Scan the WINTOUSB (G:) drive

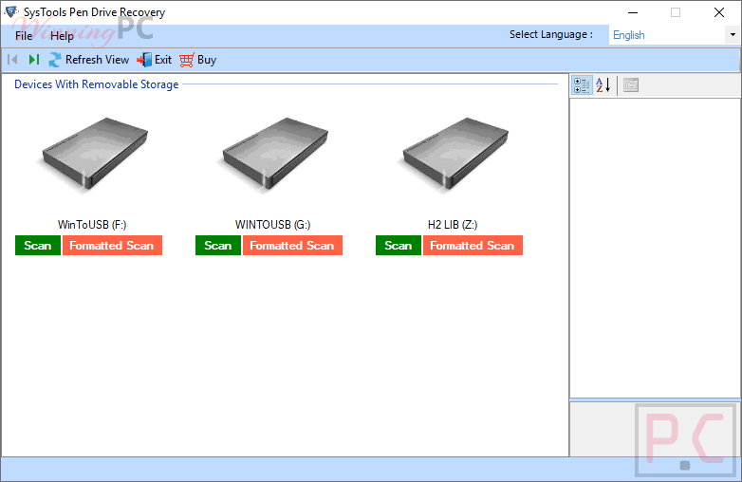[x=218, y=246]
